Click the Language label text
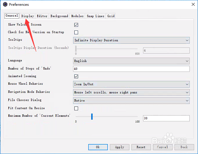The width and height of the screenshot is (198, 154). [x=15, y=61]
